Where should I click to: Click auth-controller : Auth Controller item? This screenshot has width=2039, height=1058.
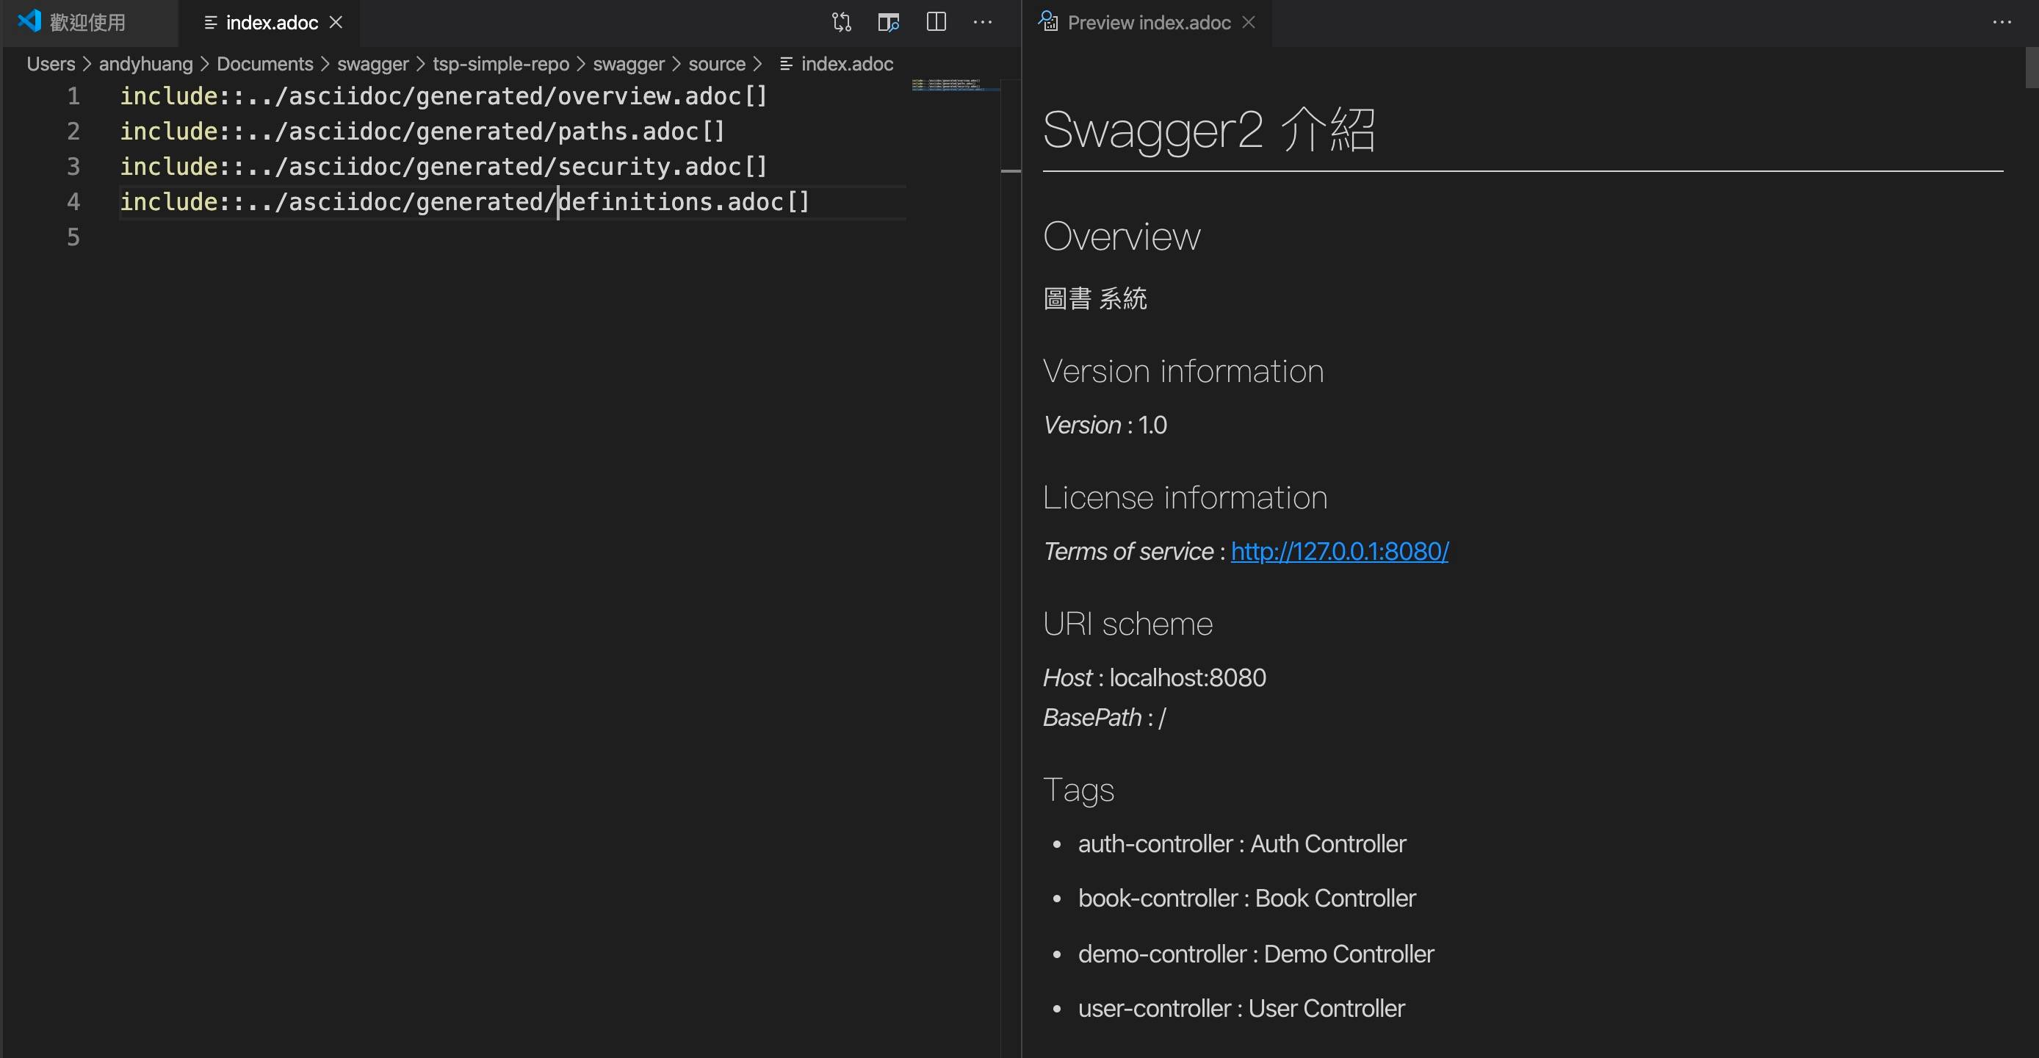1242,844
